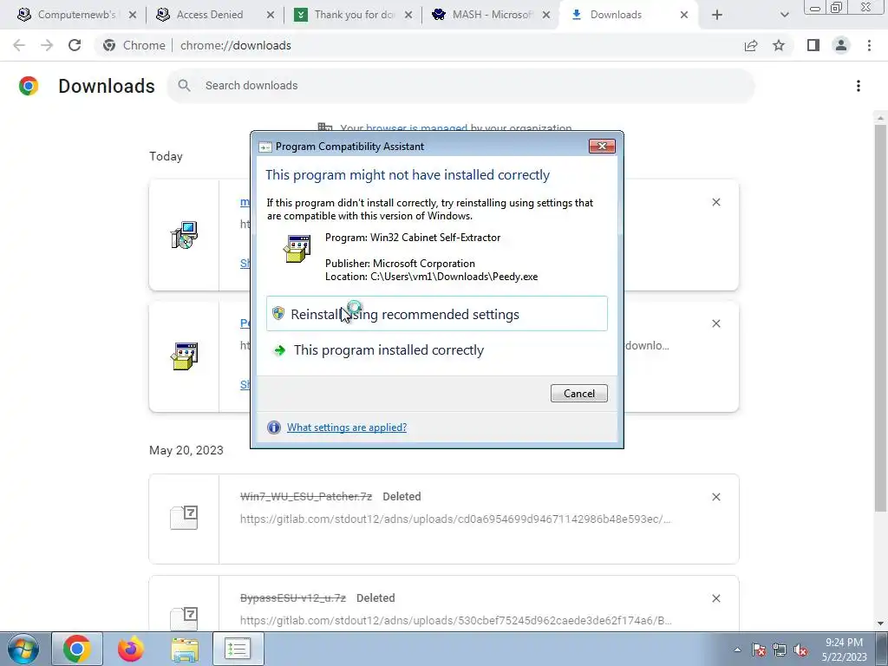The height and width of the screenshot is (666, 888).
Task: Bookmark this page with star icon
Action: tap(780, 45)
